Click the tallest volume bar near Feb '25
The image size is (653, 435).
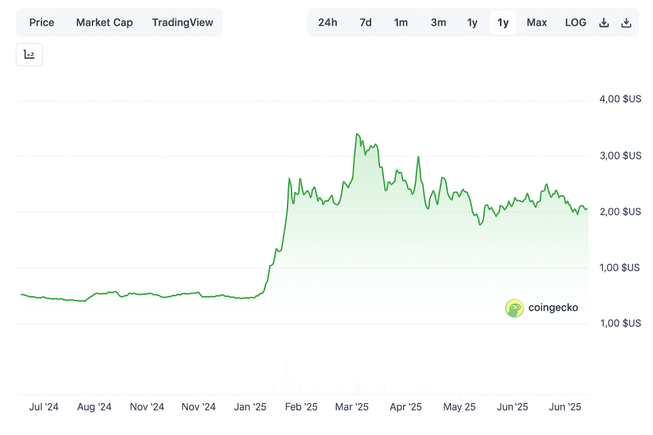tap(286, 377)
